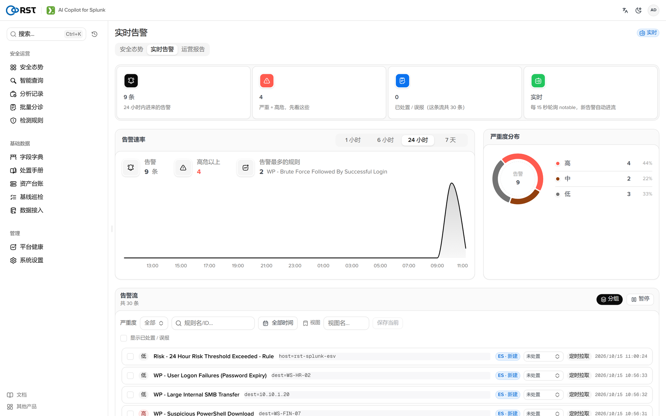Open 未处置 status dropdown for Risk Threshold row
The image size is (666, 416).
click(x=543, y=356)
